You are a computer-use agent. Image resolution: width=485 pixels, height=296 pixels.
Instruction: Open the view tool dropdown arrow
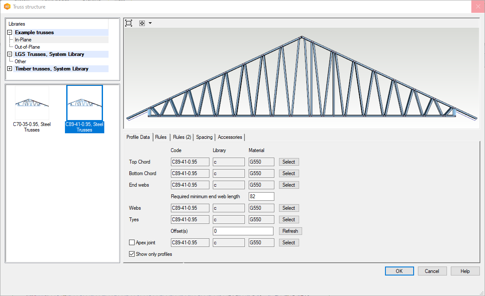point(150,23)
